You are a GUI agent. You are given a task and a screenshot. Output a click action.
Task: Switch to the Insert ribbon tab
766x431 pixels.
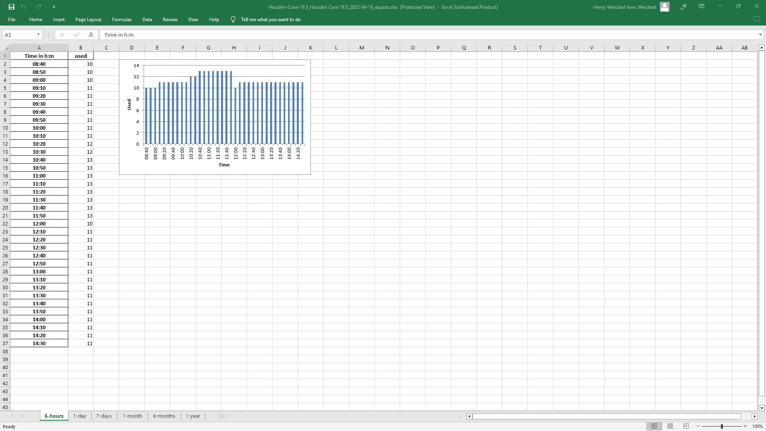(x=59, y=20)
